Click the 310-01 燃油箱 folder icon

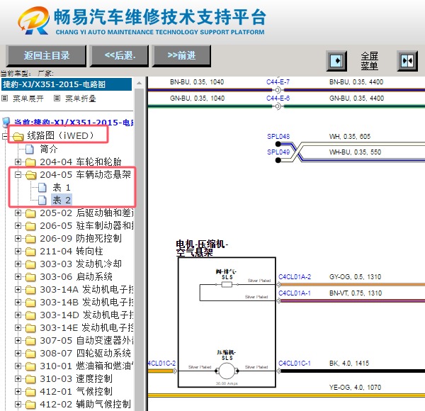click(x=30, y=366)
